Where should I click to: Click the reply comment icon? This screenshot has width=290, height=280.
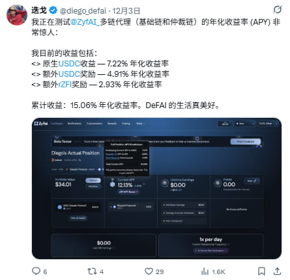pyautogui.click(x=36, y=271)
